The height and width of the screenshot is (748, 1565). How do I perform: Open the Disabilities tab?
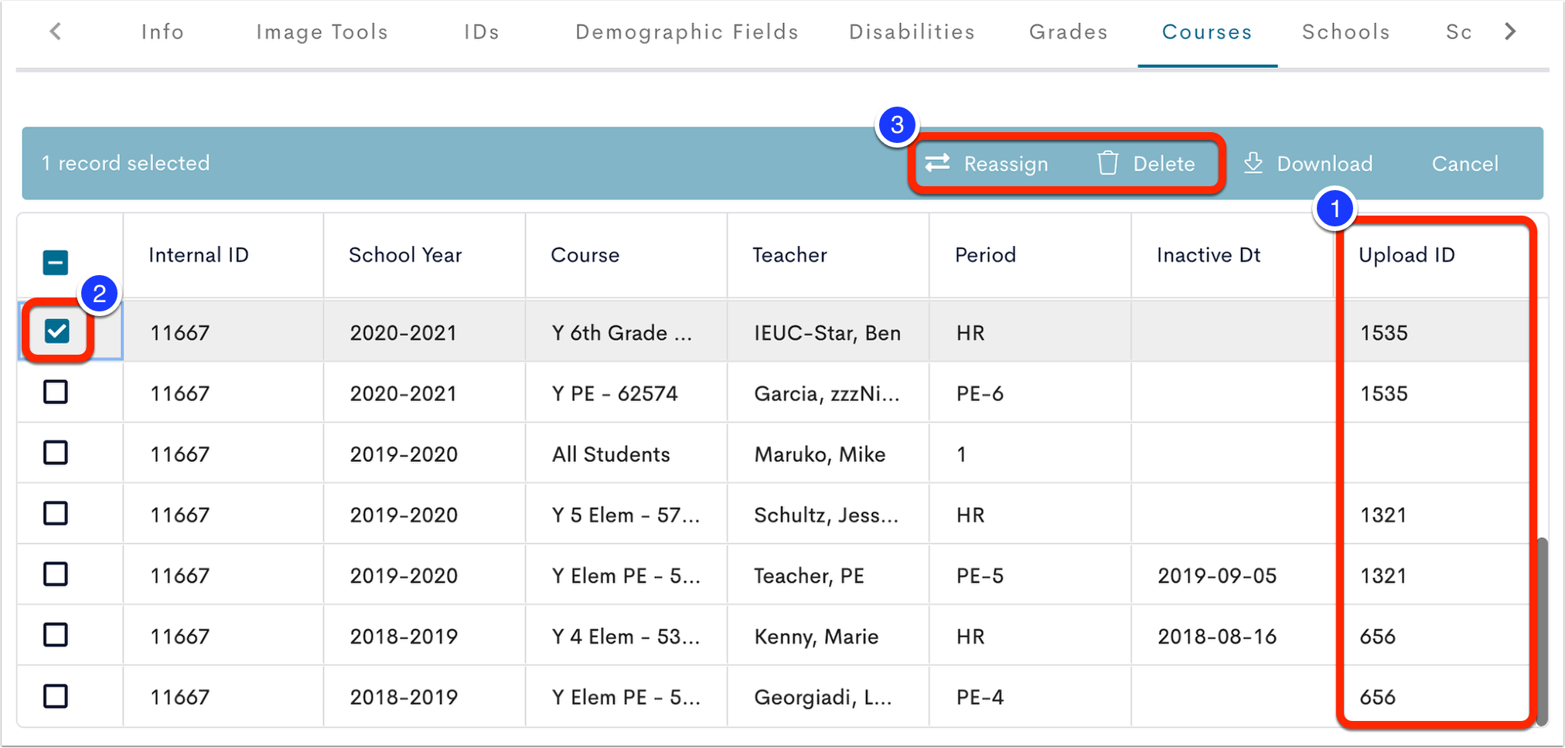point(912,32)
